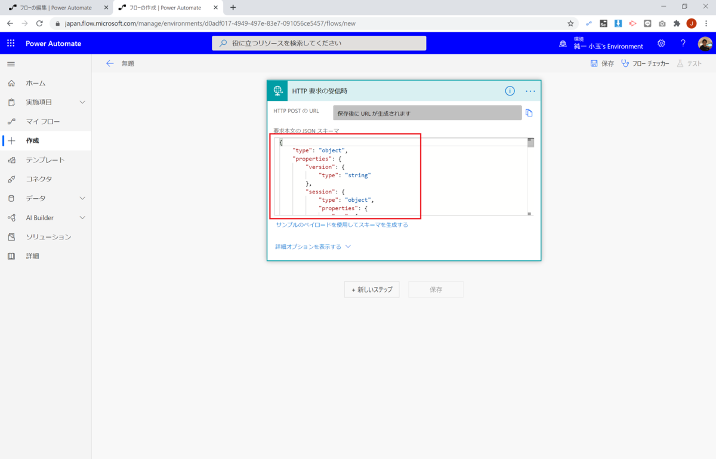Image resolution: width=716 pixels, height=459 pixels.
Task: Click the Create plus icon in sidebar
Action: [11, 141]
